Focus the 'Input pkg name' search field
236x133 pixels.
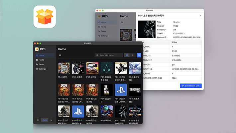tap(109, 55)
